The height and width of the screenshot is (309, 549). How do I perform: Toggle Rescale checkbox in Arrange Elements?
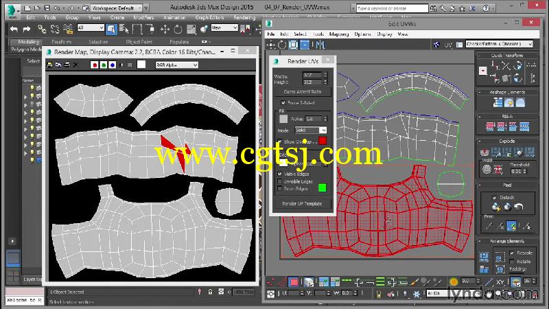point(512,253)
